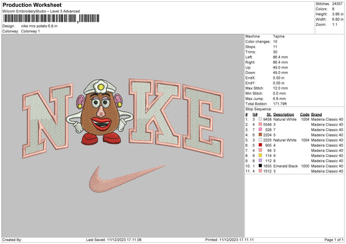The image size is (346, 244).
Task: Click the Max Jump value 6.8 mm
Action: point(280,98)
